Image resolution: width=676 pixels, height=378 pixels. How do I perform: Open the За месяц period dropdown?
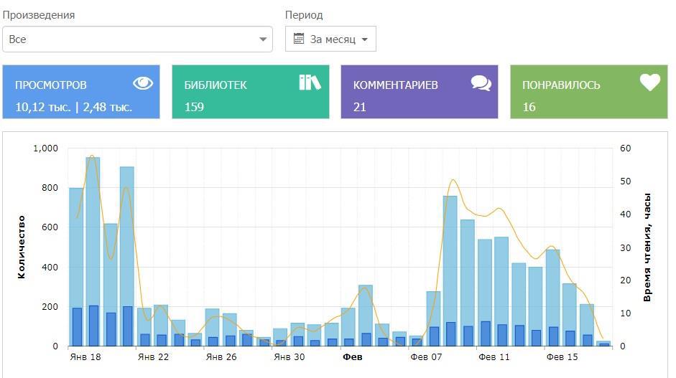coord(330,39)
